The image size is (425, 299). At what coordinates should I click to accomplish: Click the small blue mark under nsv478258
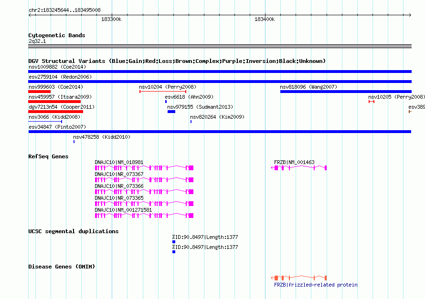(x=74, y=142)
